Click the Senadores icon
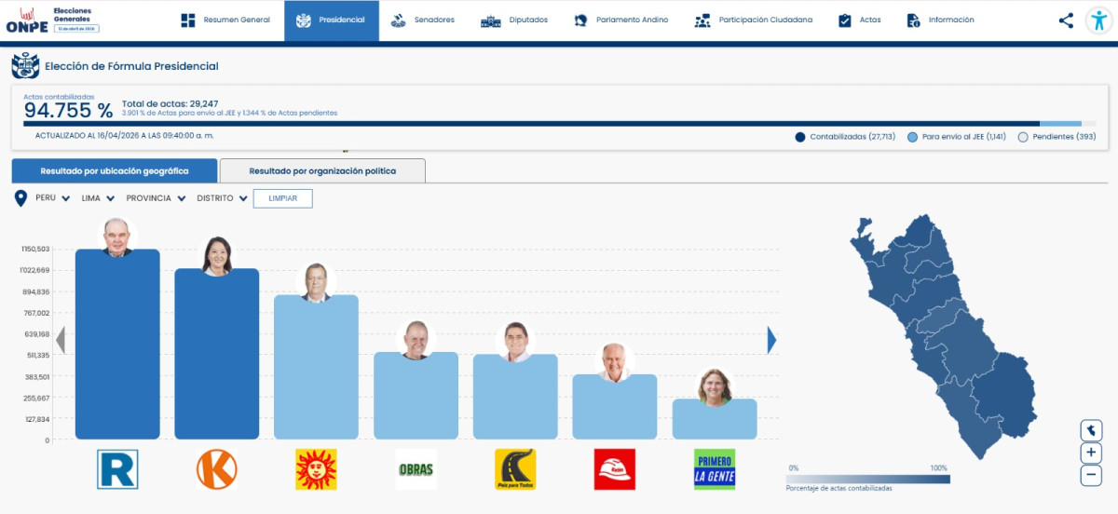 coord(398,20)
